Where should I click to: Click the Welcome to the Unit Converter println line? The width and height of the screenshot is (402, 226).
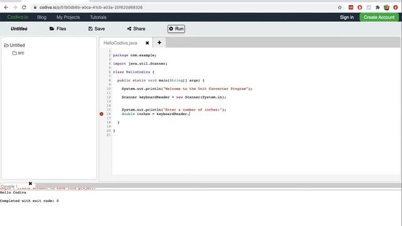point(187,89)
